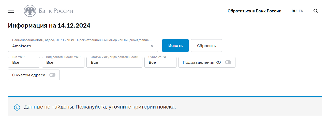Click the info icon in the results notice

(x=17, y=107)
